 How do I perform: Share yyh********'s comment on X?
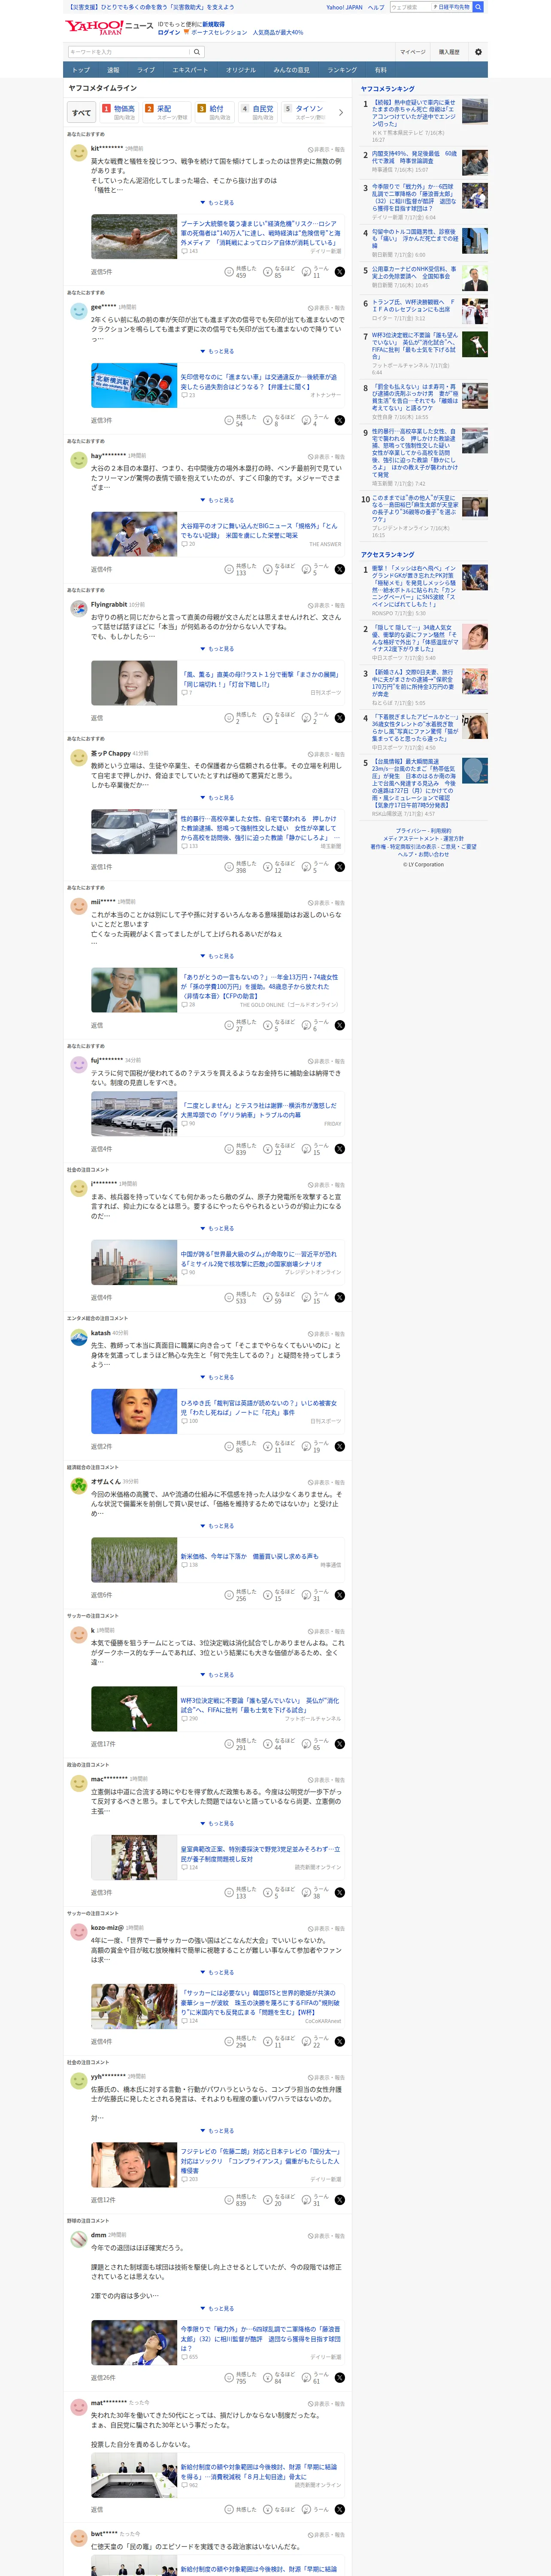coord(339,2200)
